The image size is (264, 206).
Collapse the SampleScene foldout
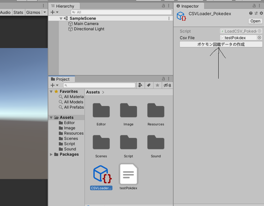(61, 18)
